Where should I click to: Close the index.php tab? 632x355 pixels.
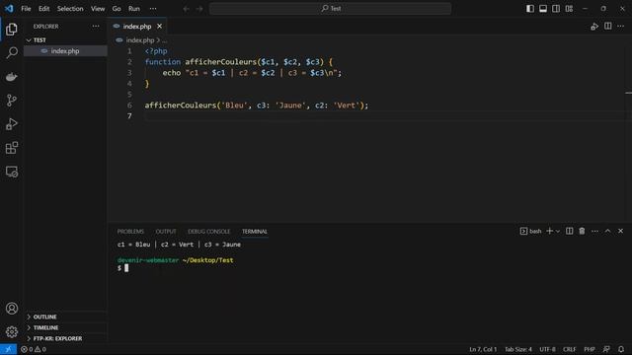(160, 27)
